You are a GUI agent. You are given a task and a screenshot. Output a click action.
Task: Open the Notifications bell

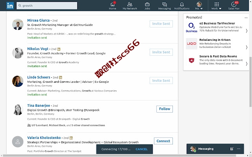pos(182,5)
